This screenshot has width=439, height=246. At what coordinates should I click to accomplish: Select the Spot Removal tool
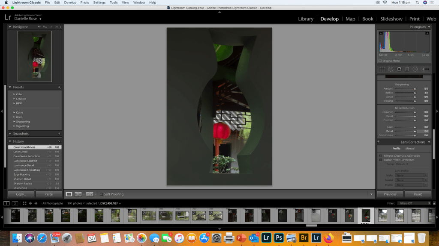pos(391,69)
